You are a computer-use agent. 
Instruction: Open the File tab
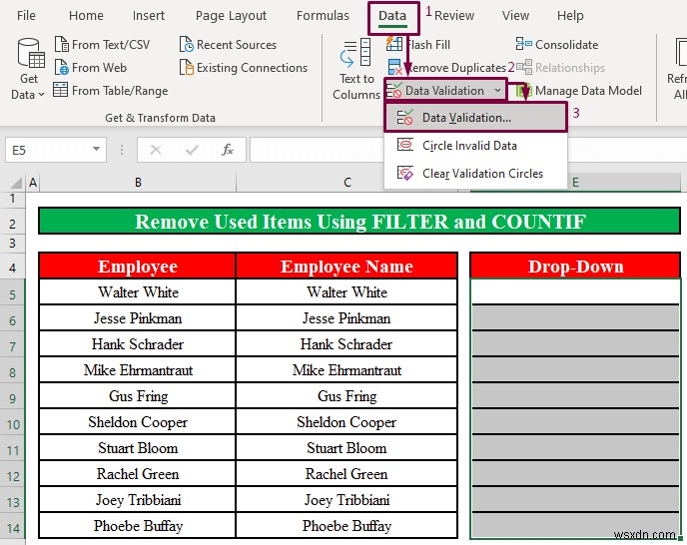(26, 16)
